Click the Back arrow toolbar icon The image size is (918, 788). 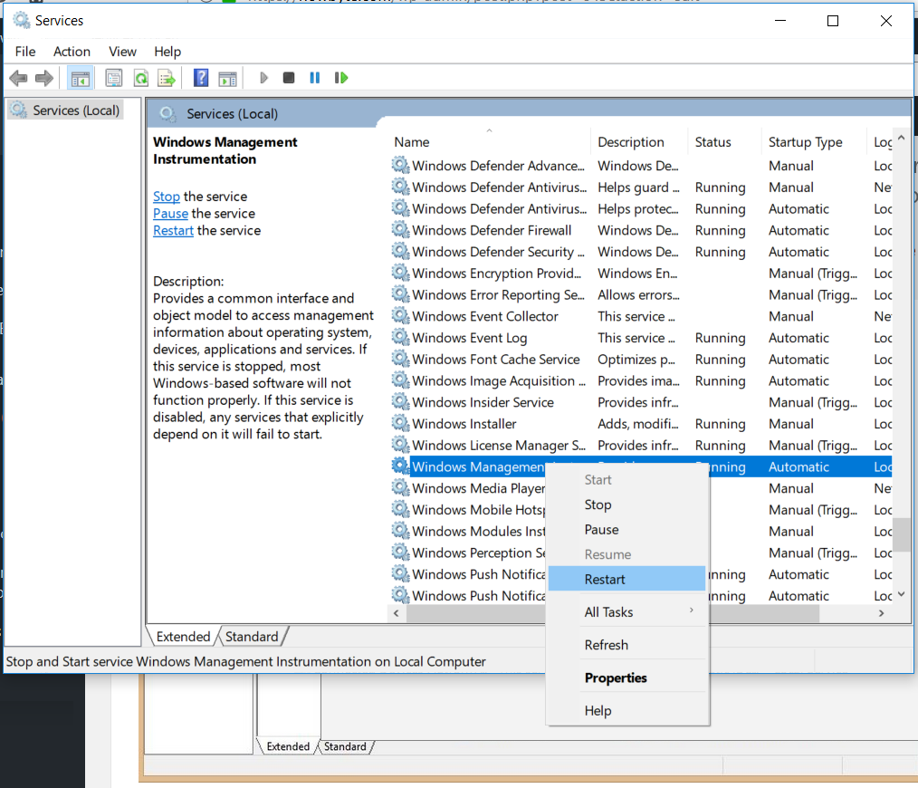click(18, 78)
